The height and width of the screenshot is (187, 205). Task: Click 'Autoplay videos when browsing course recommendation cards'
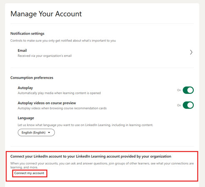point(62,108)
